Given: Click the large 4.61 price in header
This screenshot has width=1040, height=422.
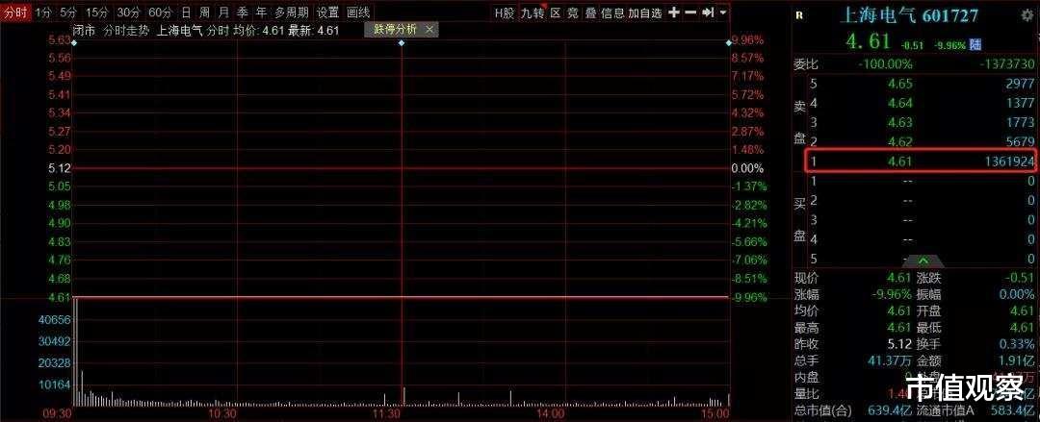Looking at the screenshot, I should tap(868, 41).
